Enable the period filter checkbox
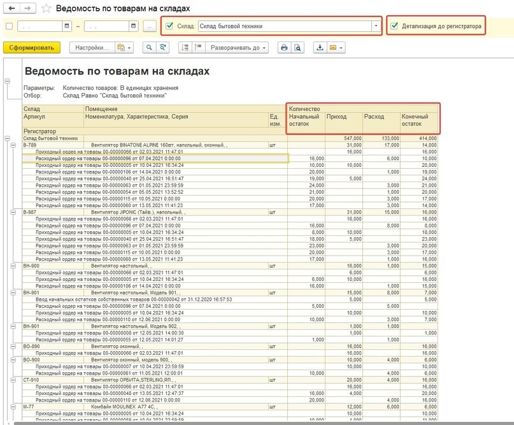The width and height of the screenshot is (514, 425). tap(9, 26)
